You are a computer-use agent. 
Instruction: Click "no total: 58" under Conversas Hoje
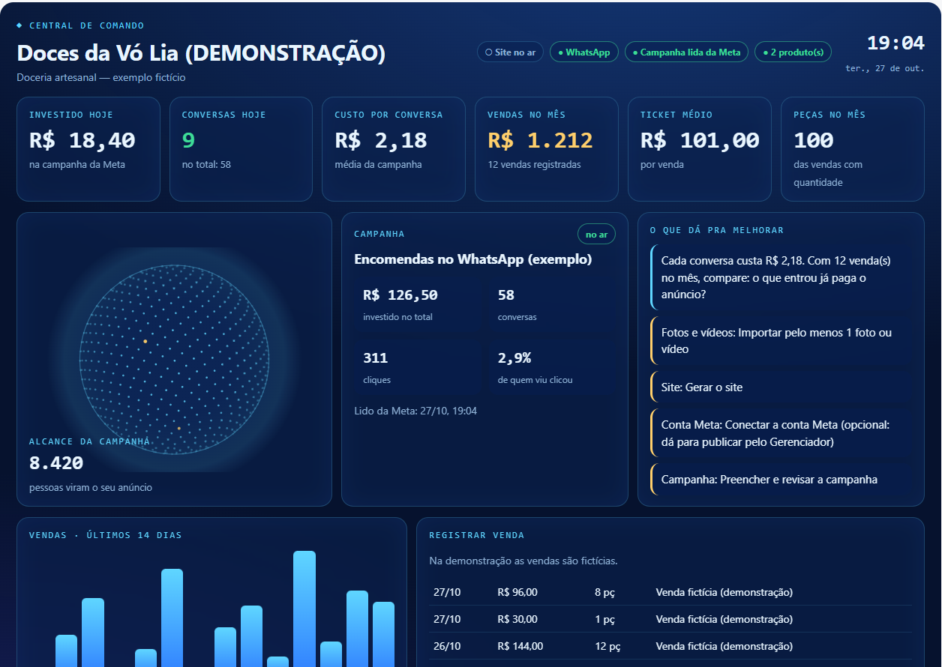point(206,164)
